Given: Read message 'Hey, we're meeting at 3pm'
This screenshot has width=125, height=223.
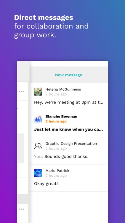Looking at the screenshot, I should 69,102.
